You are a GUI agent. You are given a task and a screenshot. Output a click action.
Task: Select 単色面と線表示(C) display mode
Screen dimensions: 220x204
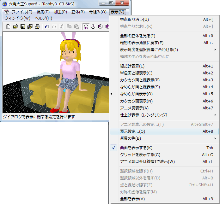click(164, 73)
